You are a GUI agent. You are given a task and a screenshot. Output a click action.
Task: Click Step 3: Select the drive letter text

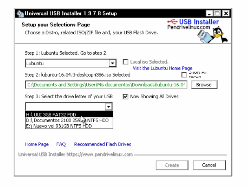click(69, 97)
